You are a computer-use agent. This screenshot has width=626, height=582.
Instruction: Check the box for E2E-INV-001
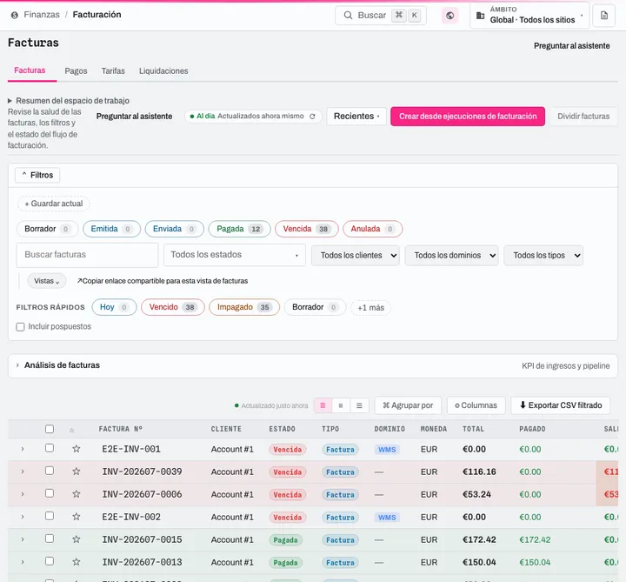click(x=50, y=448)
